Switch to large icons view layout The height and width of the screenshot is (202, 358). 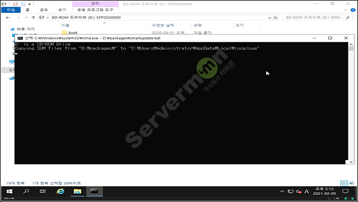(x=351, y=183)
